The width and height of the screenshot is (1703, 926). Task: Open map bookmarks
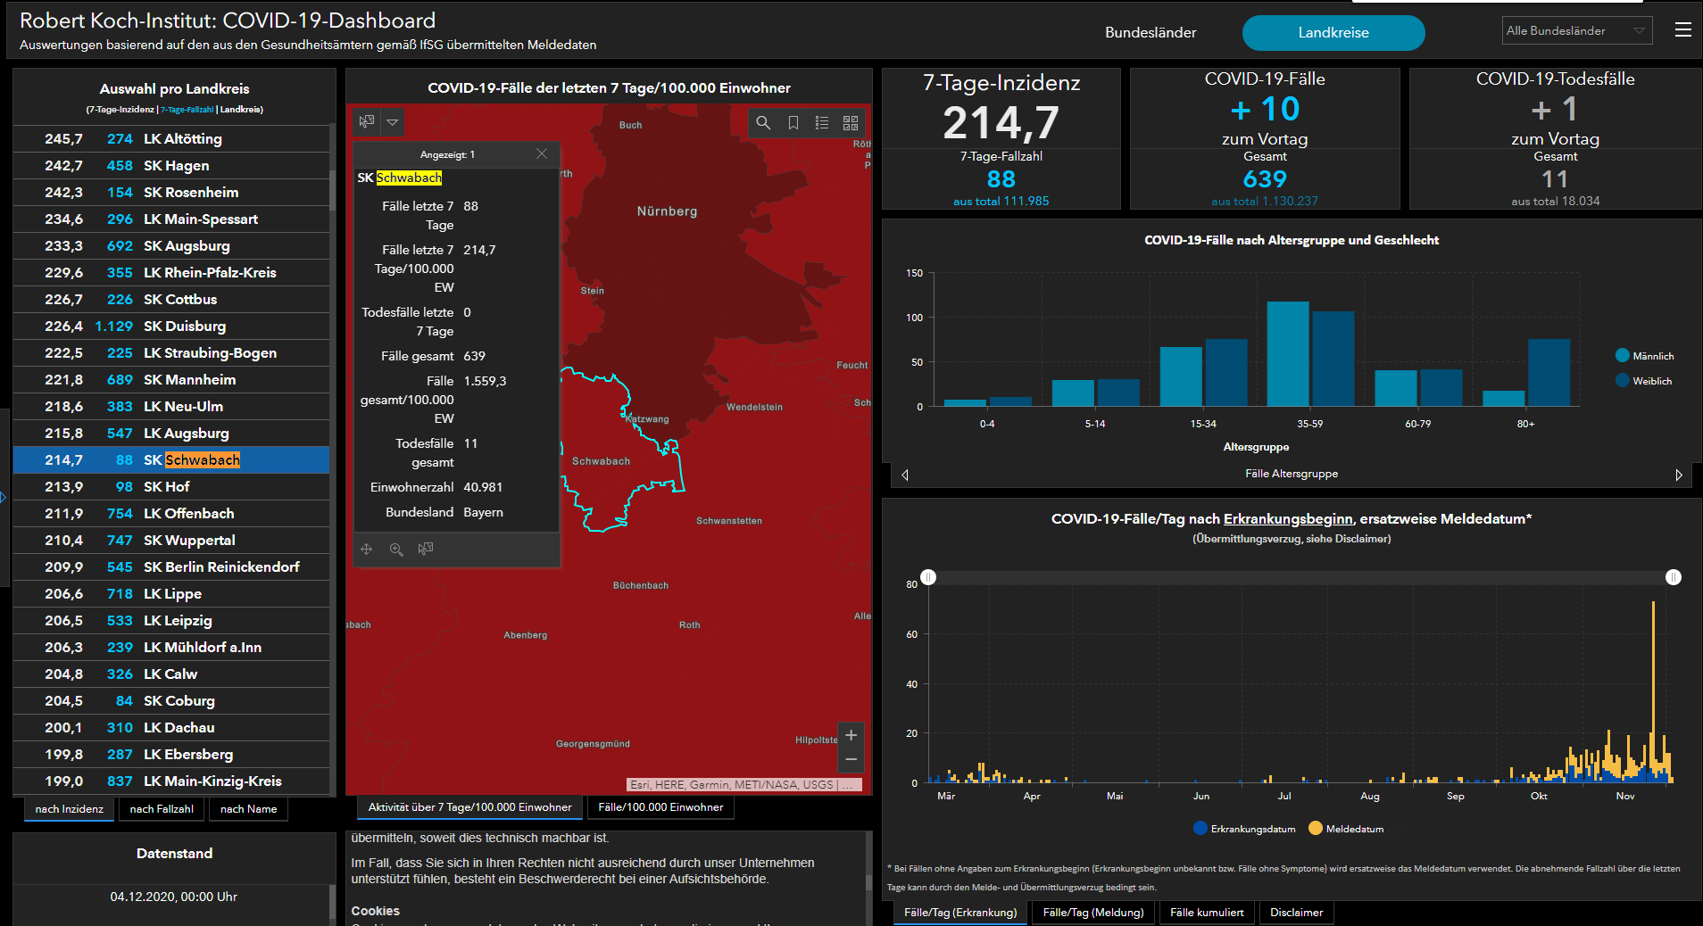793,123
